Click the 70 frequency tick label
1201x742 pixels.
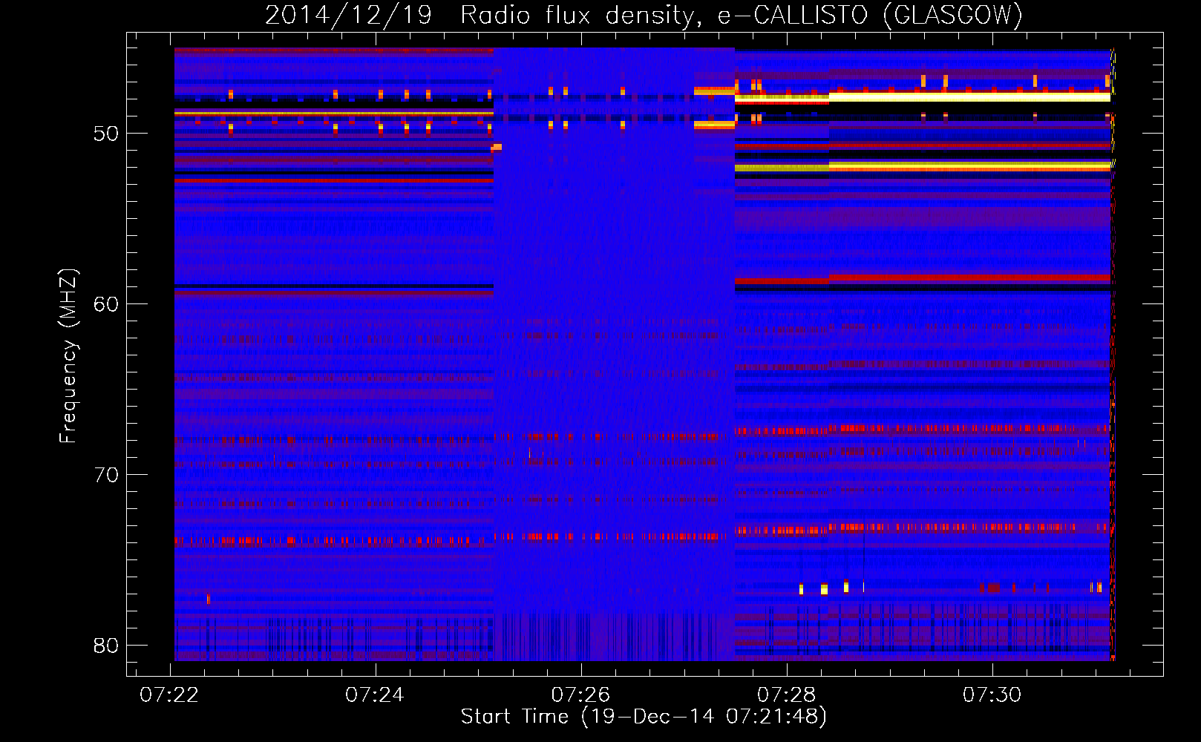(x=106, y=475)
